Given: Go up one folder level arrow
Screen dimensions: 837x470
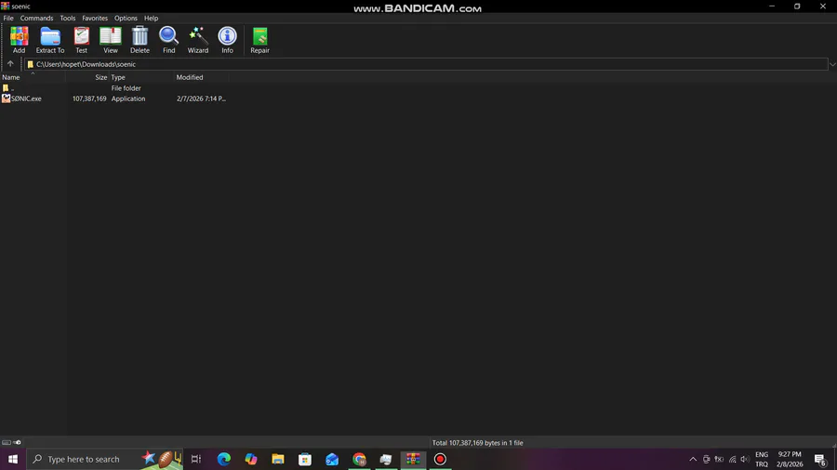Looking at the screenshot, I should (x=10, y=64).
